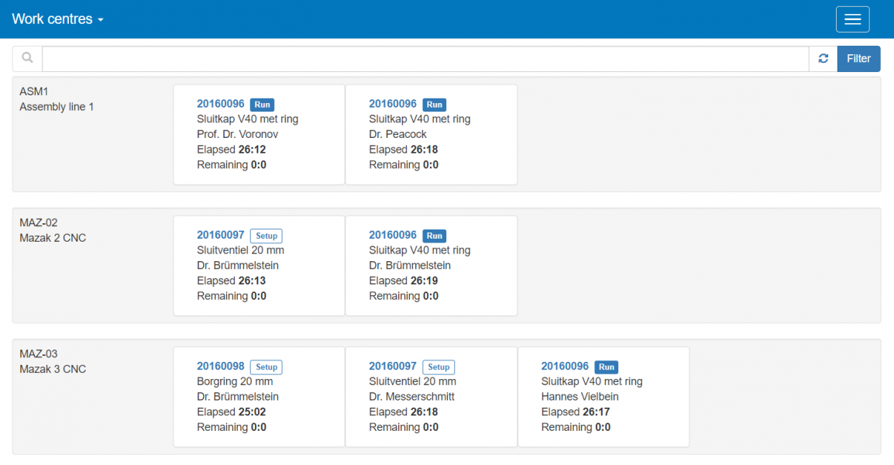The image size is (894, 465).
Task: Open order 20160096 for Prof. Dr. Voronov
Action: (221, 104)
